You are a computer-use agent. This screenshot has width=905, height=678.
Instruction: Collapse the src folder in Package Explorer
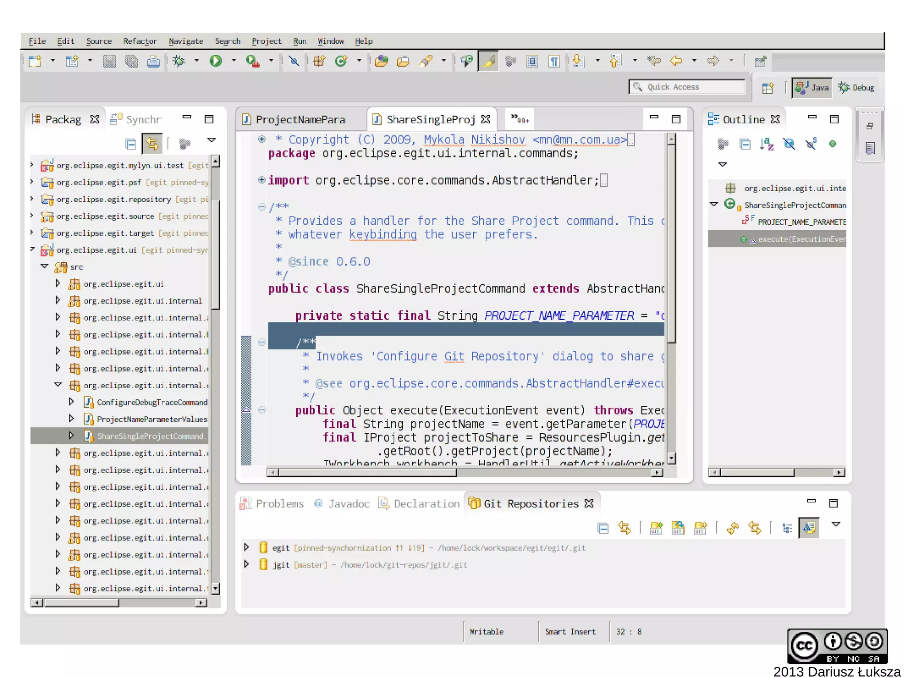pos(45,267)
